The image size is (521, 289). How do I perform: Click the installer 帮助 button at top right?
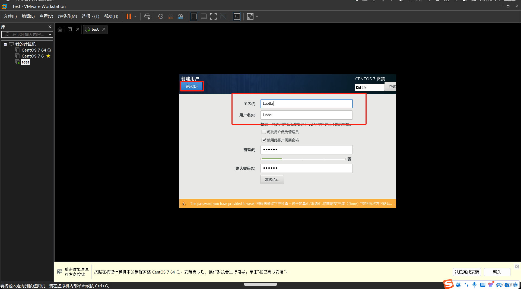tap(391, 86)
